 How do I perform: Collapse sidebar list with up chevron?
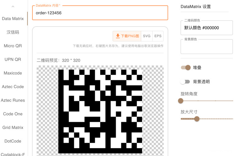pos(13,6)
